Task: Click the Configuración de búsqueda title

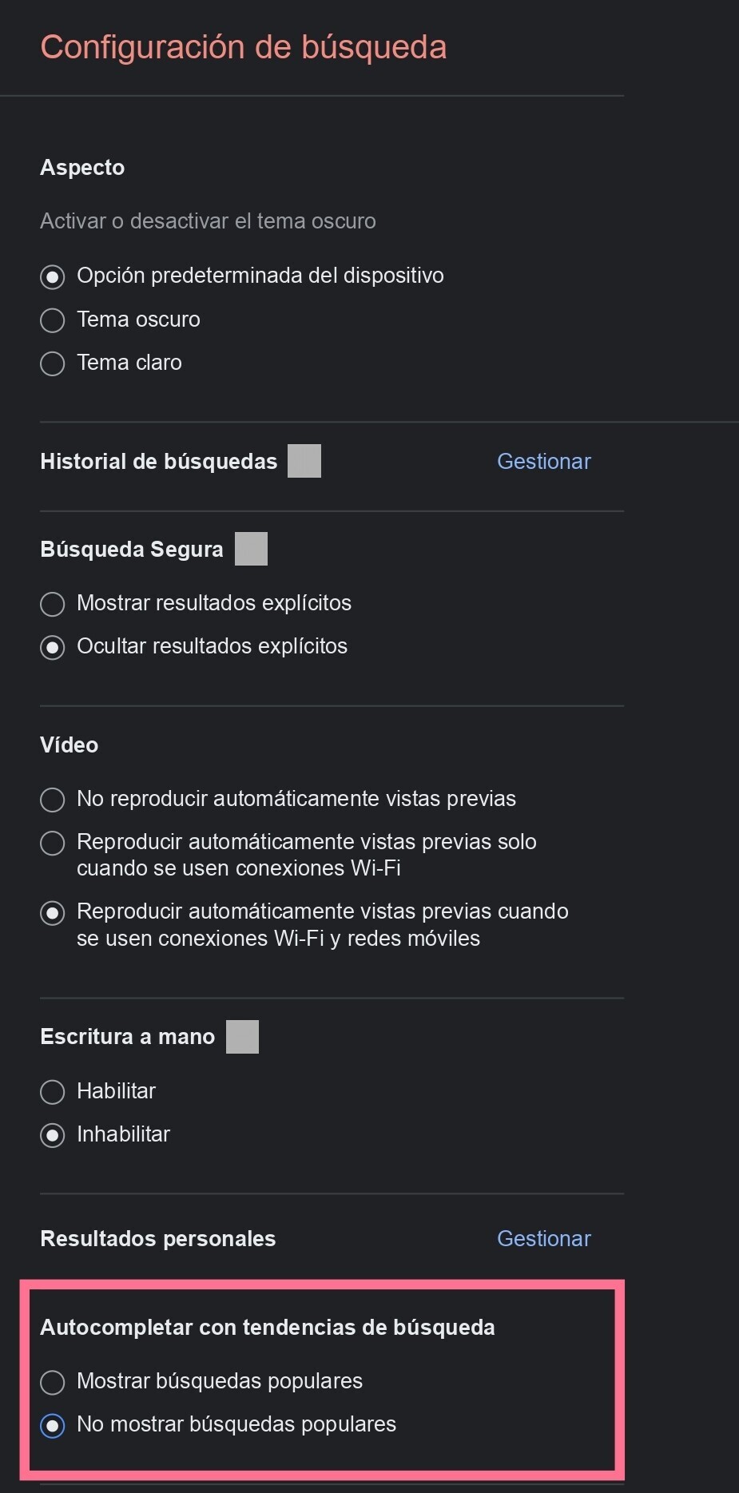Action: [244, 46]
